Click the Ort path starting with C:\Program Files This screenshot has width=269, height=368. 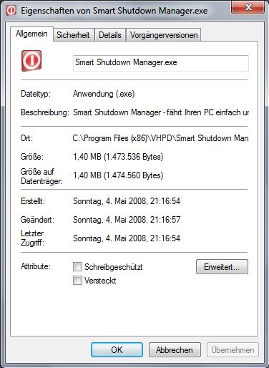tap(161, 138)
